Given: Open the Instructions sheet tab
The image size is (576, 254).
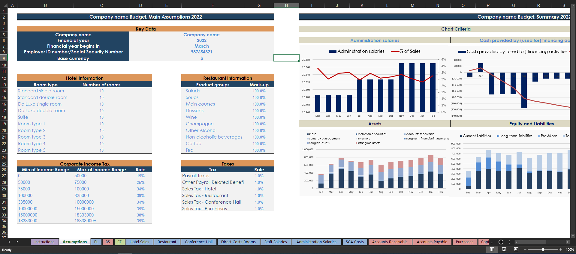Looking at the screenshot, I should click(44, 242).
